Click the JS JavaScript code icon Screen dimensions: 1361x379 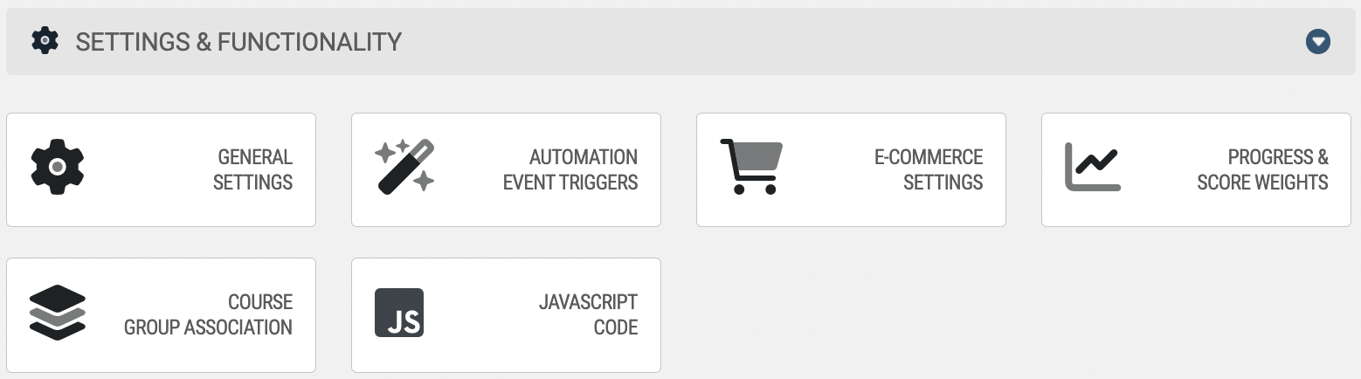click(399, 313)
